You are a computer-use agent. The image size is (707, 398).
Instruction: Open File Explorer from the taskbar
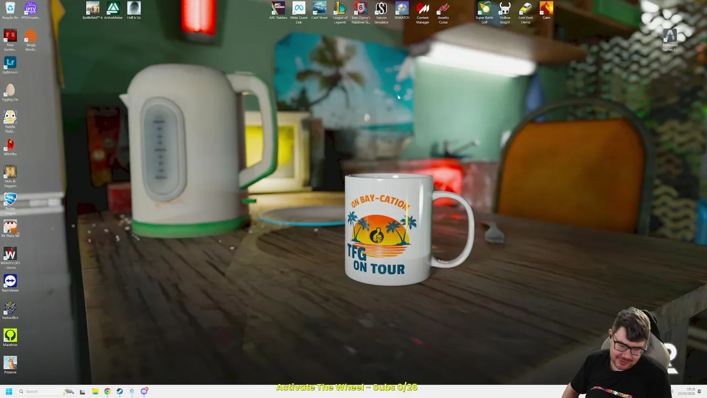tap(95, 391)
